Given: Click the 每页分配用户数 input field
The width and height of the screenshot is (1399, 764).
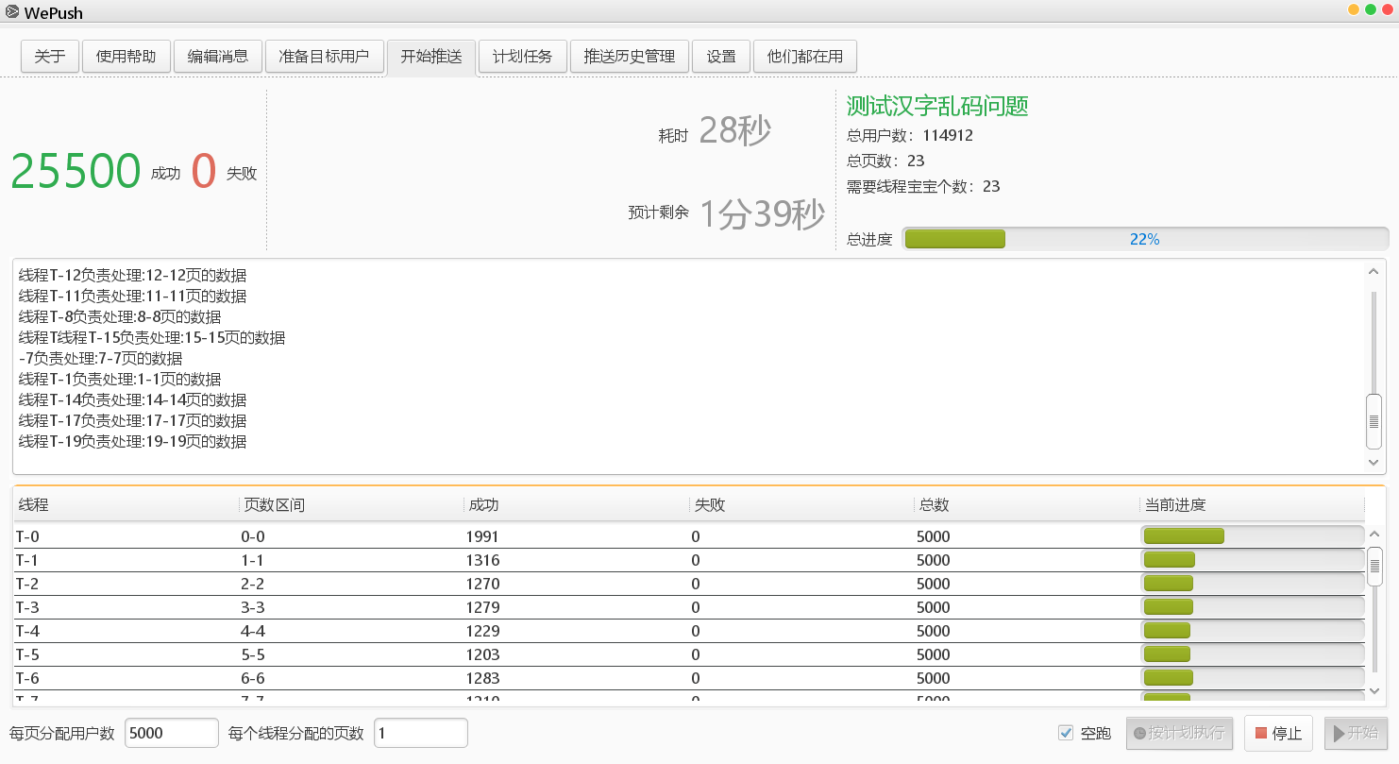Looking at the screenshot, I should (x=171, y=733).
